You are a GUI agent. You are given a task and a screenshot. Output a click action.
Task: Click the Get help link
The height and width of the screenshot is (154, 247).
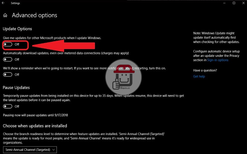click(199, 76)
